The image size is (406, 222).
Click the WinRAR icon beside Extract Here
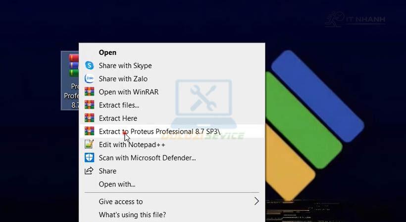(x=89, y=118)
